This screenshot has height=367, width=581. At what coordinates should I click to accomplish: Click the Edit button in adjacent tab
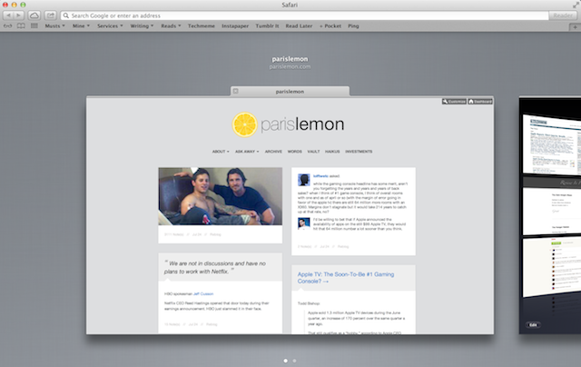coord(533,325)
